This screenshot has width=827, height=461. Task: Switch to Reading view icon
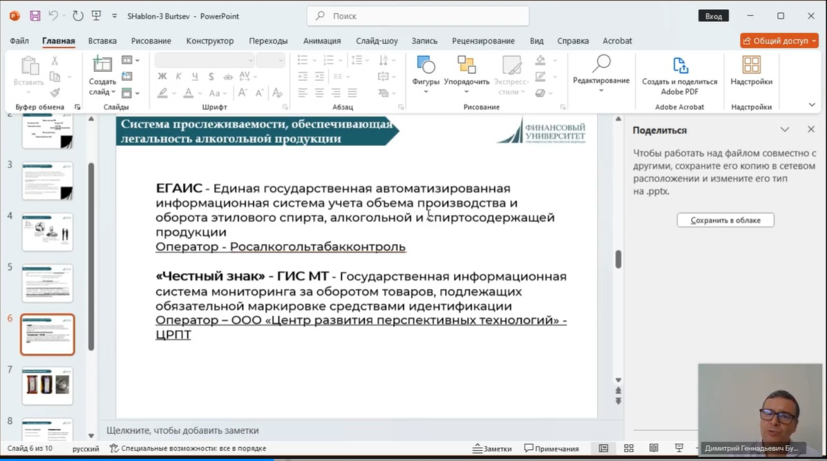[654, 449]
